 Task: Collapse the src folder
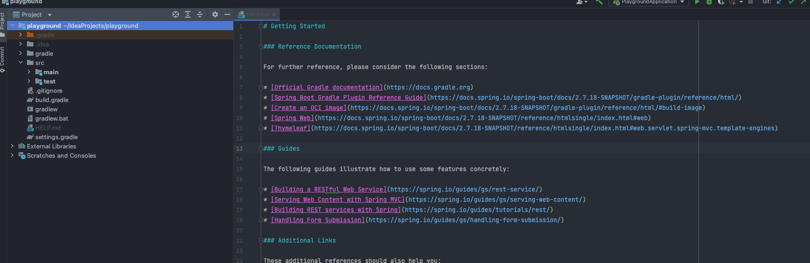[20, 63]
